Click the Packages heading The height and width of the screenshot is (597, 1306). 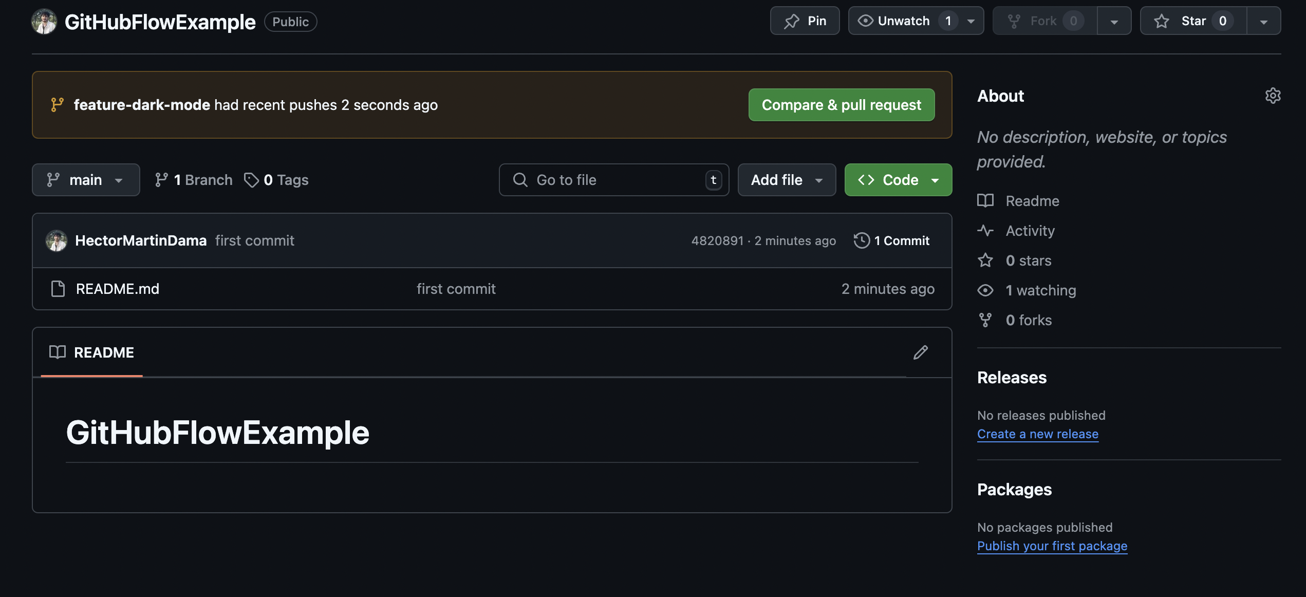1014,490
